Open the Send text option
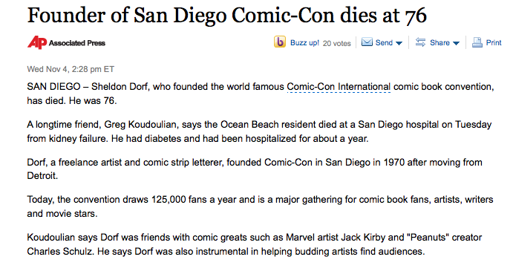 point(384,43)
